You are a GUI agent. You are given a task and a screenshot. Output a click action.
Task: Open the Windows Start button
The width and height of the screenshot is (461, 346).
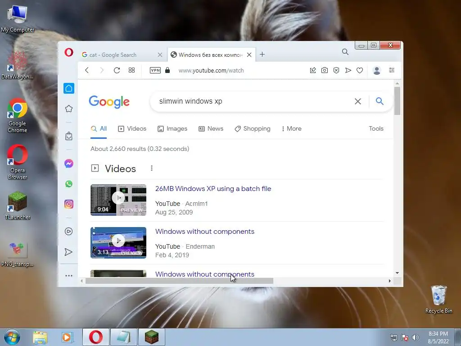pos(12,337)
